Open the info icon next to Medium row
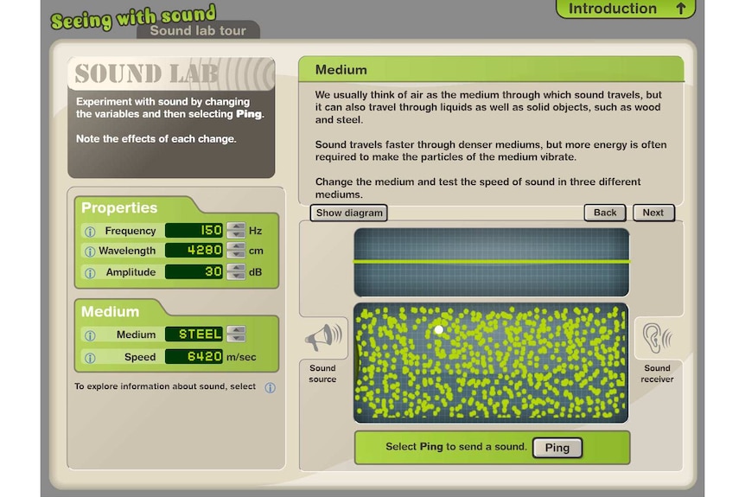This screenshot has width=745, height=497. [x=90, y=335]
